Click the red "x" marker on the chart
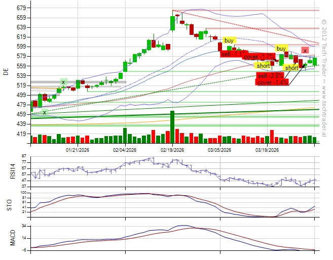Viewport: 333px width, 260px height. (305, 50)
